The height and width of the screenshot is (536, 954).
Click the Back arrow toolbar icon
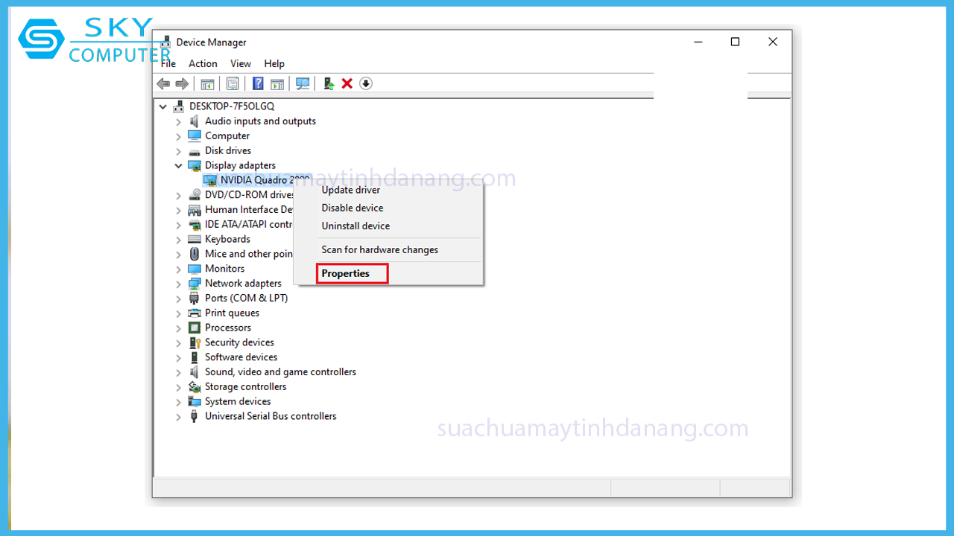(163, 83)
